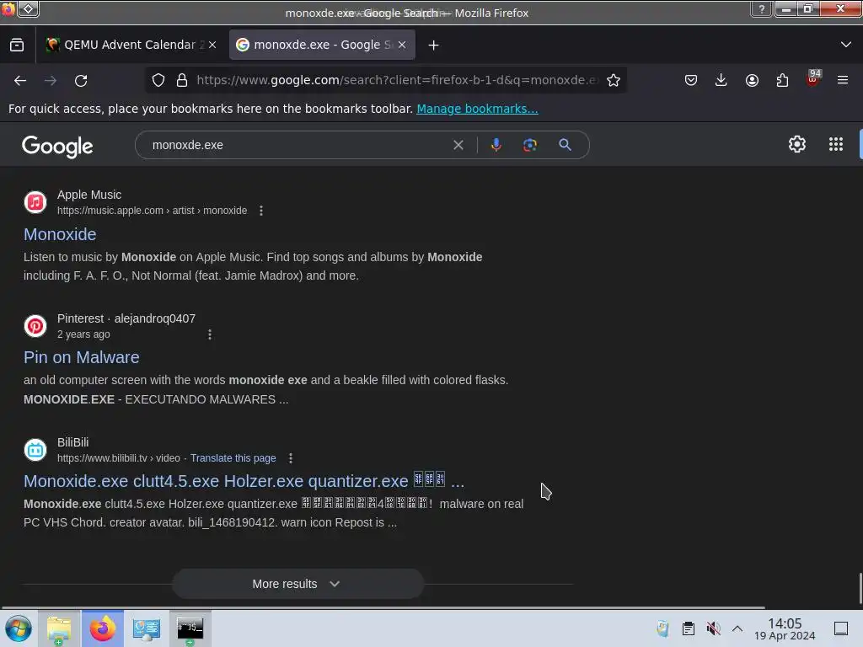This screenshot has width=863, height=647.
Task: Show desktop using the tray button
Action: click(841, 628)
